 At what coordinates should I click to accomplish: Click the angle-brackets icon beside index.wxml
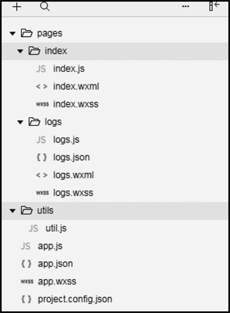[42, 86]
